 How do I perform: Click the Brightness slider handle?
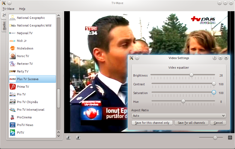coord(191,75)
